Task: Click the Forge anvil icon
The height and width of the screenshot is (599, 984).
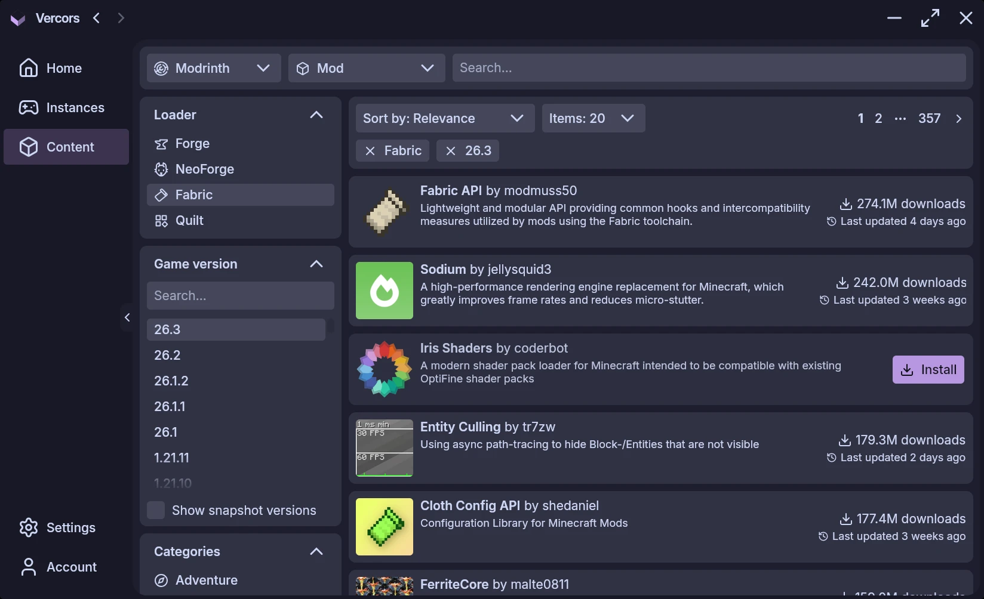Action: 161,144
